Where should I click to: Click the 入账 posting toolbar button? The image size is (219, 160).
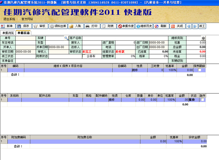coord(76,26)
